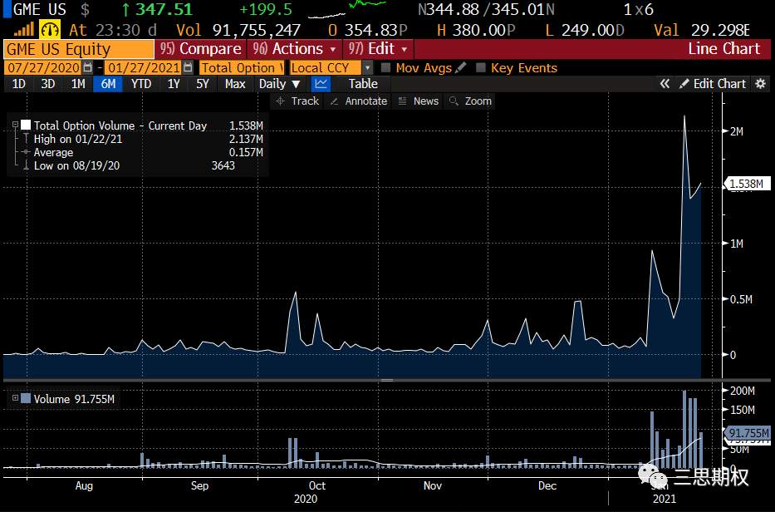Click the Edit Chart button

713,84
